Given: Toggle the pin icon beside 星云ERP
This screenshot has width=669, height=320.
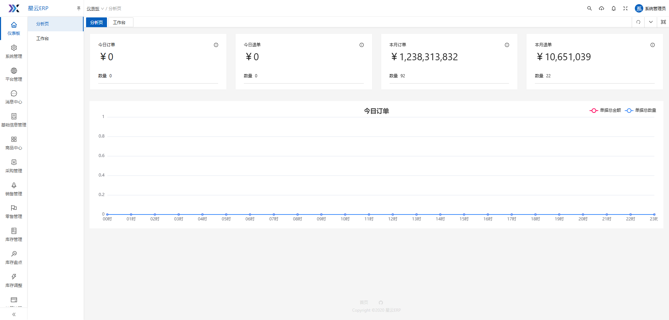Looking at the screenshot, I should [79, 8].
